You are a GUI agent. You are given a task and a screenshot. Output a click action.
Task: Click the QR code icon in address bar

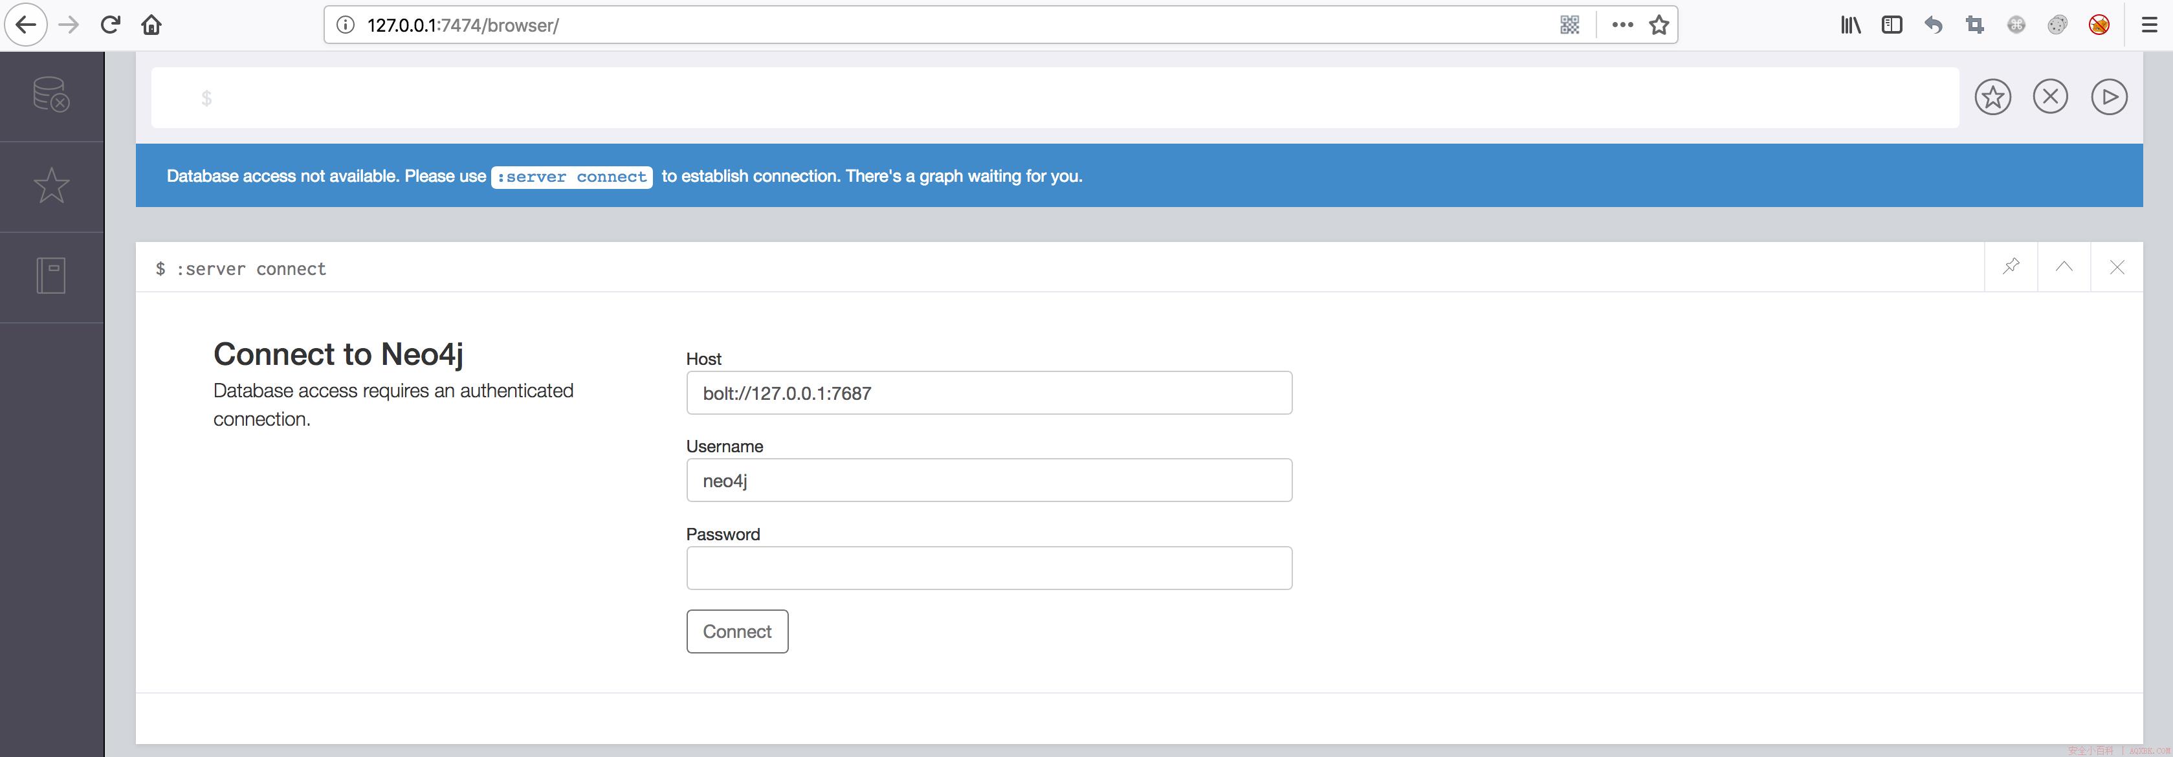point(1570,25)
